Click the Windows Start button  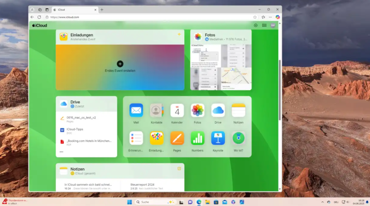[x=129, y=202]
